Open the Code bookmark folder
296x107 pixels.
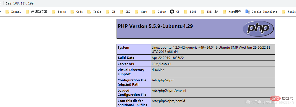click(x=77, y=12)
